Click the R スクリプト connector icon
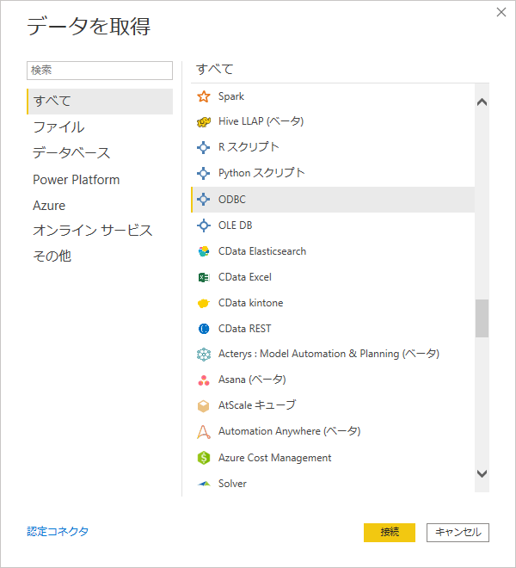Viewport: 516px width, 568px height. point(204,147)
